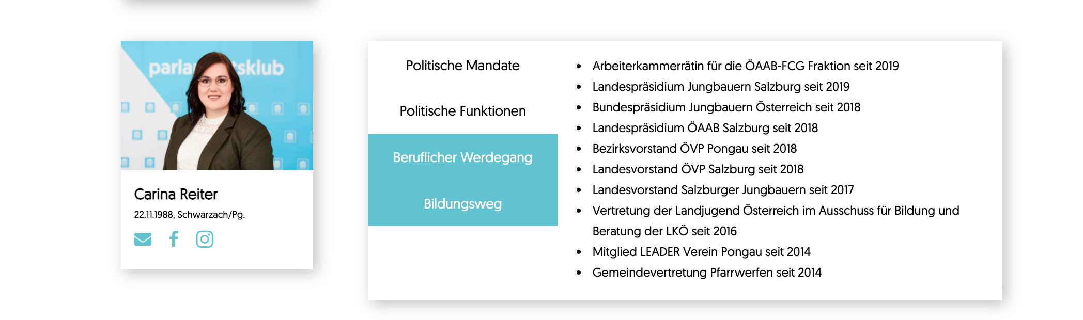Select the Arbeiterkammerrätin ÖAAB-FCG list entry

click(x=746, y=66)
